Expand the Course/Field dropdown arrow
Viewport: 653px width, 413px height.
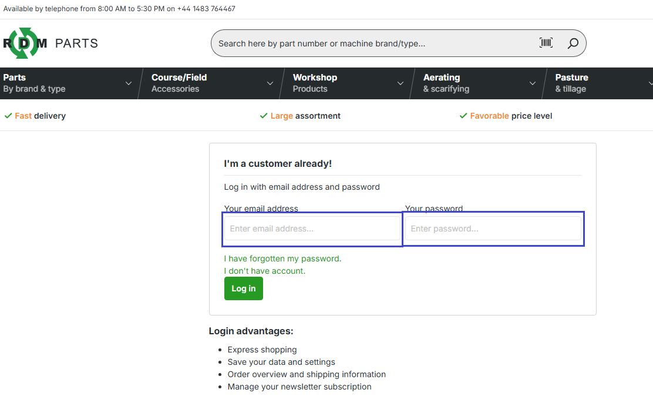(270, 83)
